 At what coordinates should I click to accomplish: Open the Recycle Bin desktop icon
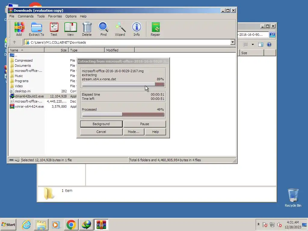click(293, 198)
